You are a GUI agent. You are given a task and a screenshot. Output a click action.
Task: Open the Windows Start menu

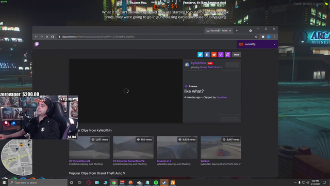coord(4,182)
